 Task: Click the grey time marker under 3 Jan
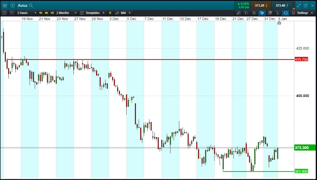point(279,23)
